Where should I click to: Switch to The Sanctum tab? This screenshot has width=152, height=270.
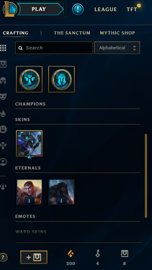72,33
